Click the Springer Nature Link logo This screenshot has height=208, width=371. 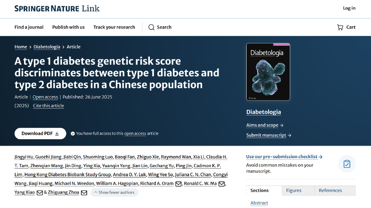click(x=57, y=8)
